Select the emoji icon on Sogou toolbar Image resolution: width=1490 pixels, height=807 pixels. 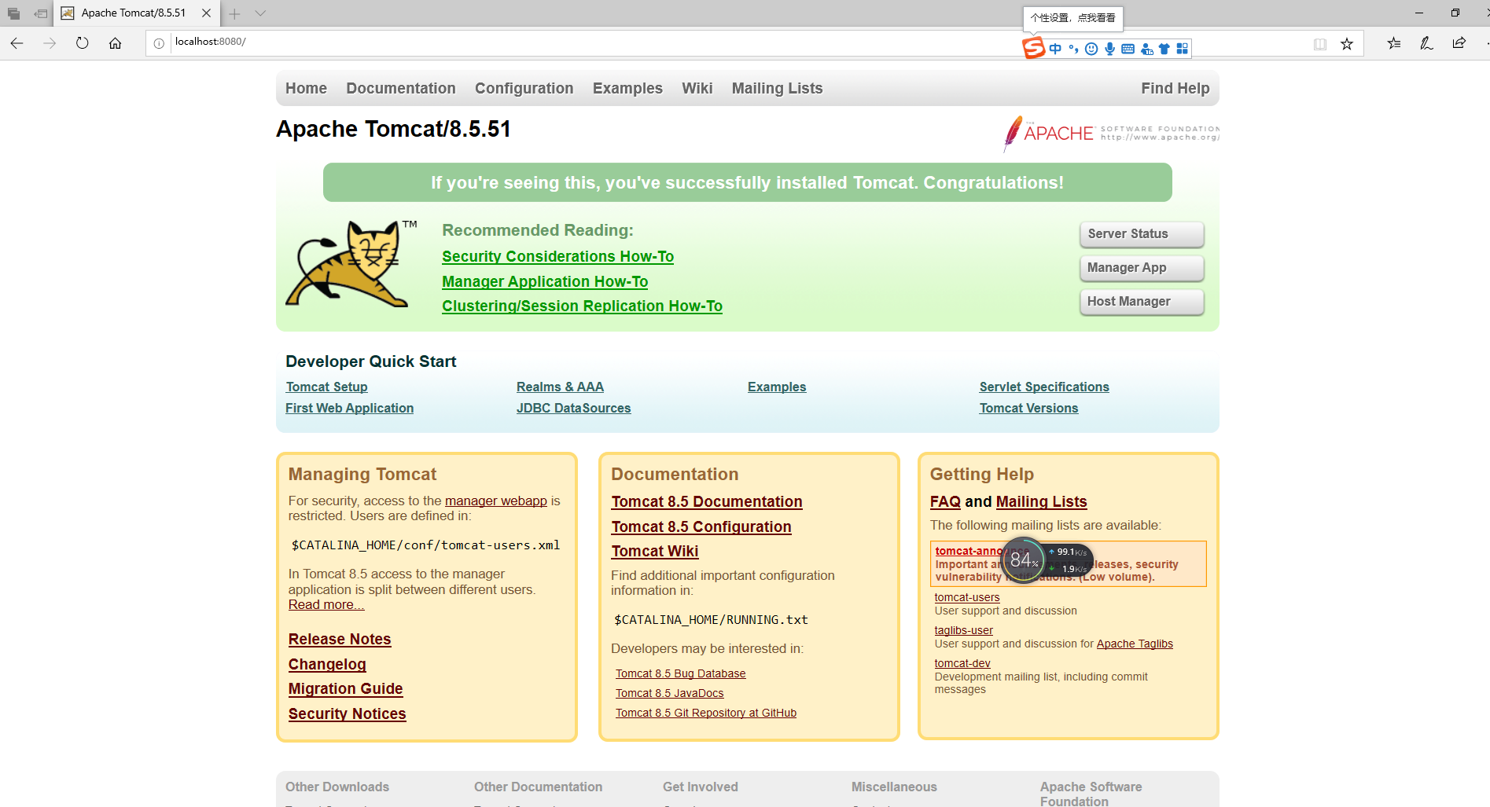click(x=1092, y=49)
